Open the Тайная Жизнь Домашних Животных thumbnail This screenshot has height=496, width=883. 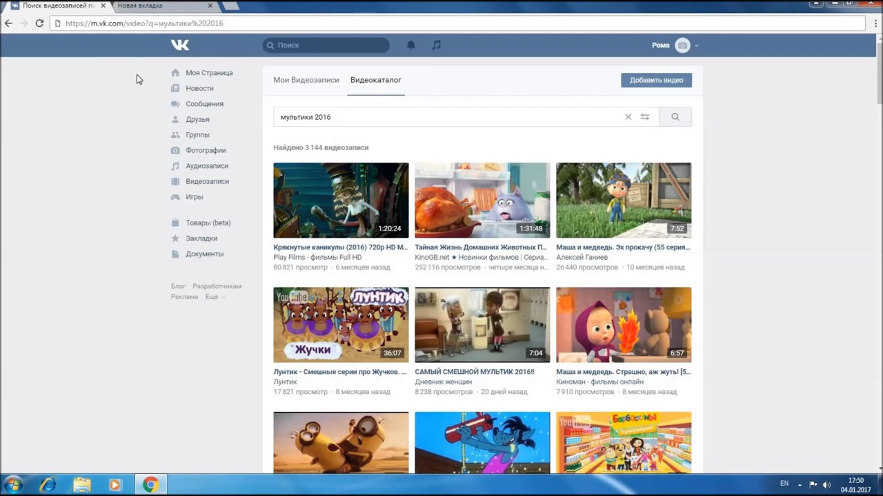pyautogui.click(x=482, y=200)
